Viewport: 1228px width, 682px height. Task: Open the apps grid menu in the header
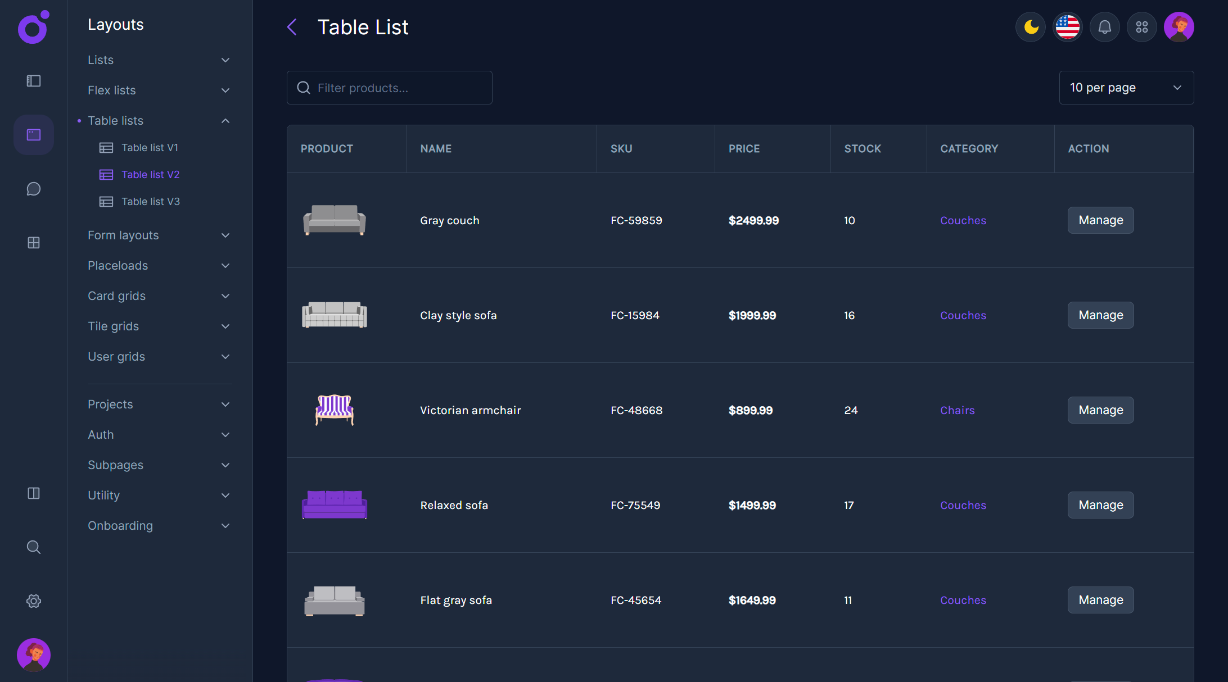(x=1141, y=26)
